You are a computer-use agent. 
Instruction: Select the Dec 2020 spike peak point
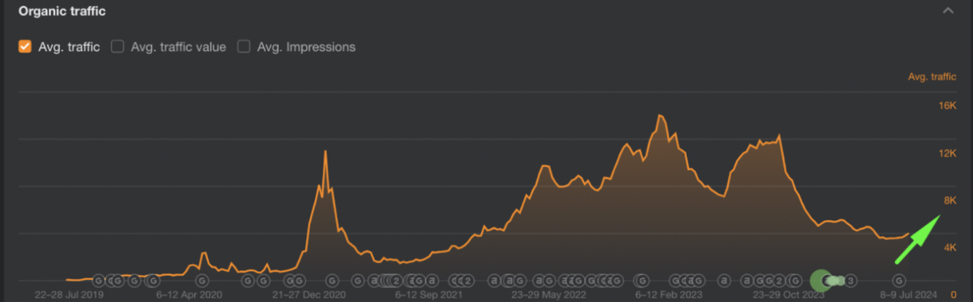(325, 151)
